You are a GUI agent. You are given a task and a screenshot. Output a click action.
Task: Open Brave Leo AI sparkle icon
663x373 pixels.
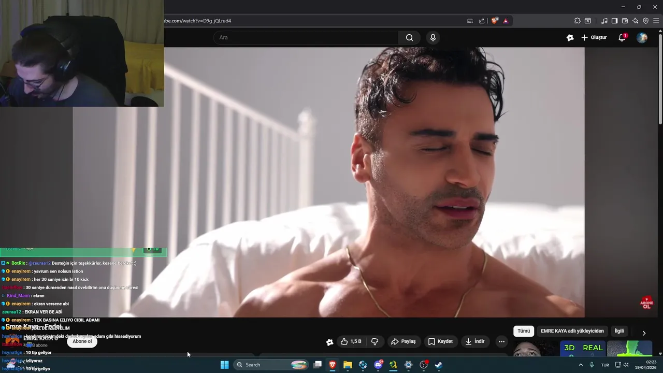pos(635,21)
